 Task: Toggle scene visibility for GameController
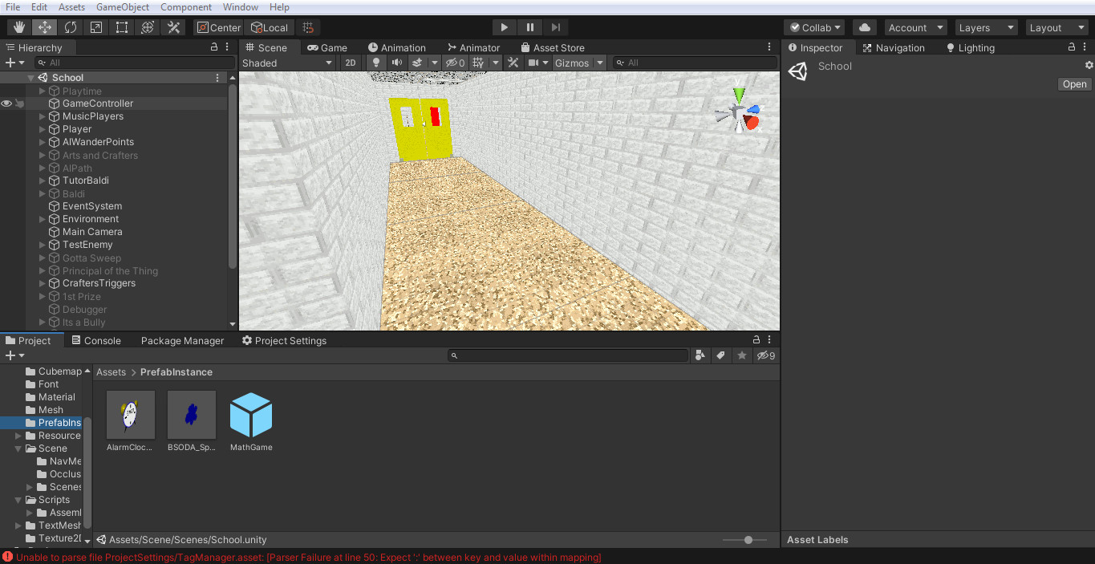coord(6,103)
